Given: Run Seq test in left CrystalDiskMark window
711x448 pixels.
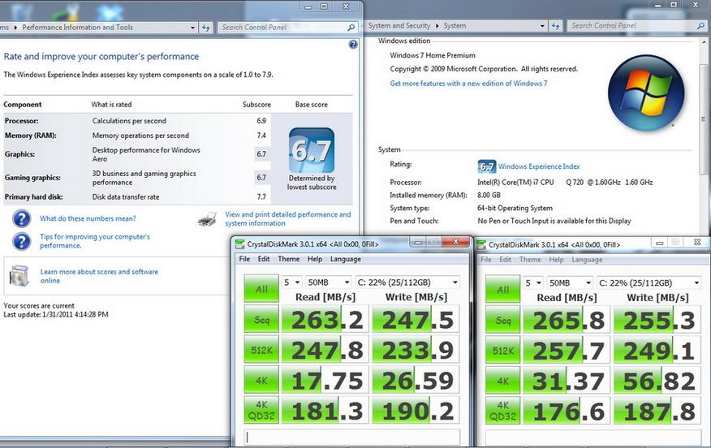Looking at the screenshot, I should tap(261, 320).
